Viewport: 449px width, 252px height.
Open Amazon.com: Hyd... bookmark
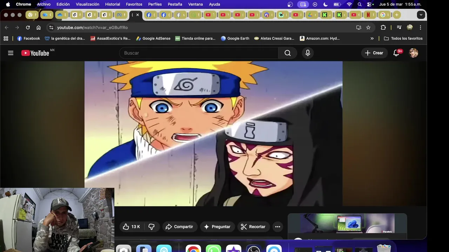[320, 38]
